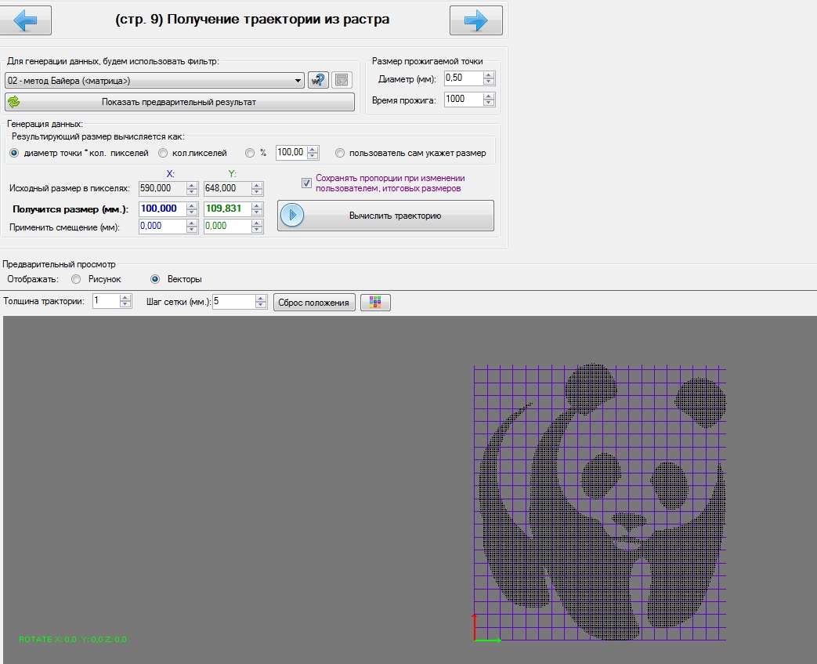Image resolution: width=817 pixels, height=664 pixels.
Task: Click trajectory thickness stepper arrows
Action: pos(125,301)
